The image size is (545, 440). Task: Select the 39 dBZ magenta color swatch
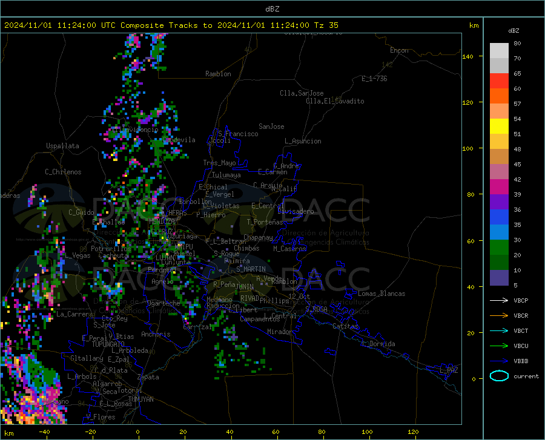pos(499,187)
